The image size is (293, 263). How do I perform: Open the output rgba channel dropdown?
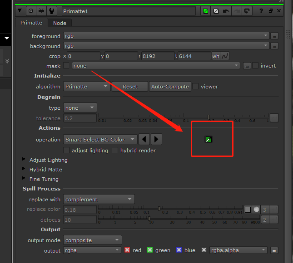(92, 250)
